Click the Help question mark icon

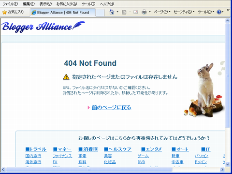click(x=219, y=12)
